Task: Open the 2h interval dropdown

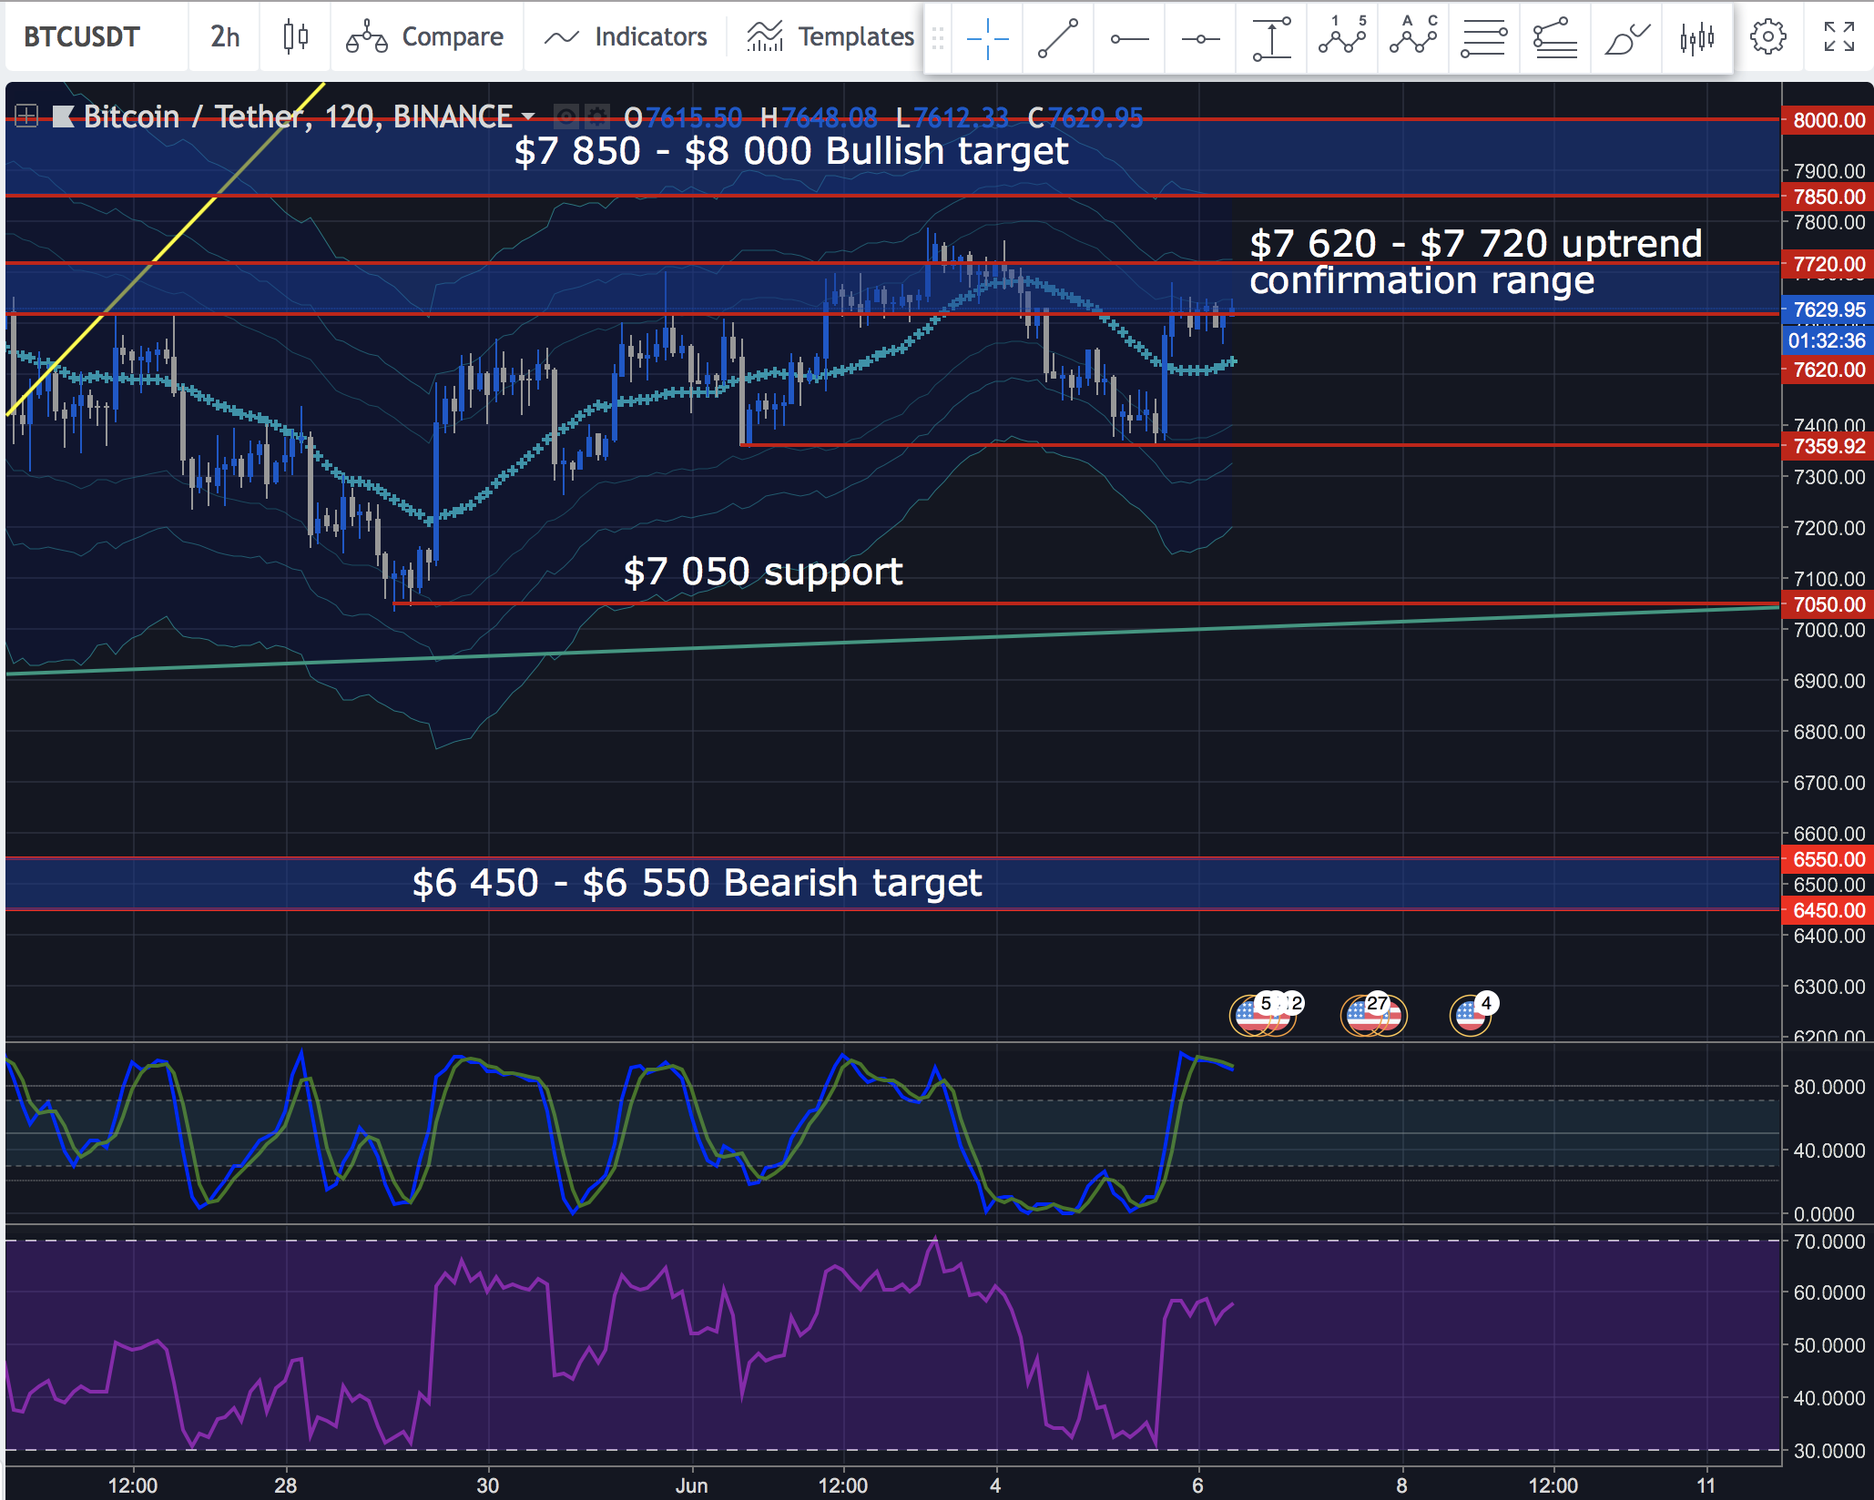Action: pos(225,37)
